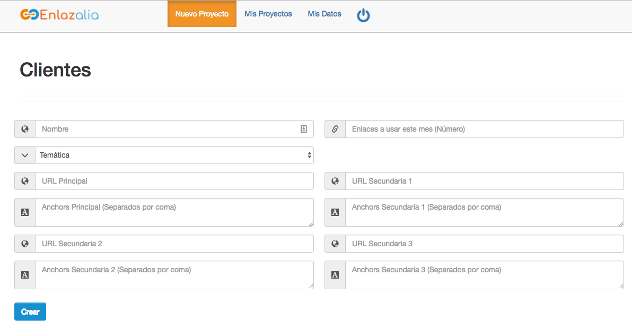The height and width of the screenshot is (328, 632).
Task: Click the Anchors Secundaria 2 resize handle
Action: tap(311, 286)
